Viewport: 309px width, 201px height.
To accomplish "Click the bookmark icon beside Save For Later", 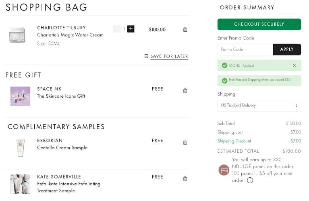I will pos(146,56).
